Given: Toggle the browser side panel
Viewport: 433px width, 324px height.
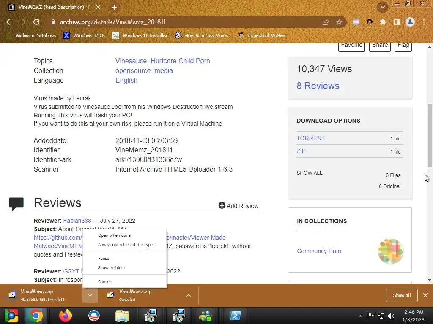Looking at the screenshot, I should 397,22.
